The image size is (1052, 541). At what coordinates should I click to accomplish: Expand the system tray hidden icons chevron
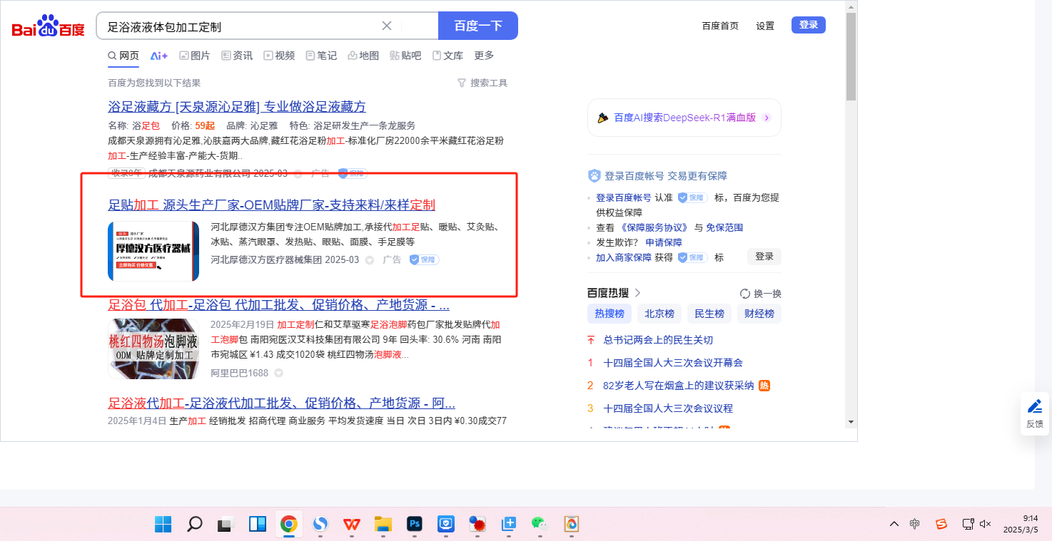(894, 524)
